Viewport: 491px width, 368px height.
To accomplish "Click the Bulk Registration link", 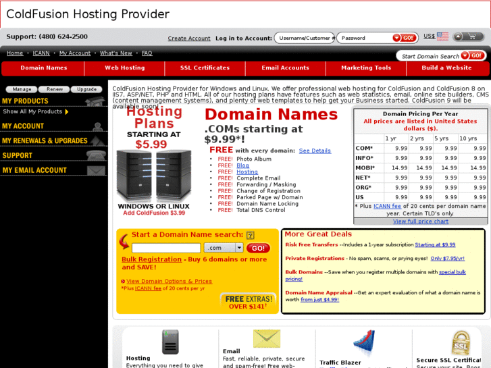I will (151, 259).
